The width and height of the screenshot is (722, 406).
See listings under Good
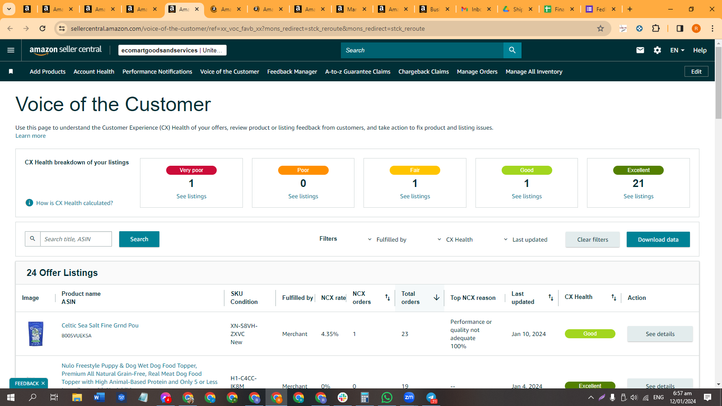(526, 196)
